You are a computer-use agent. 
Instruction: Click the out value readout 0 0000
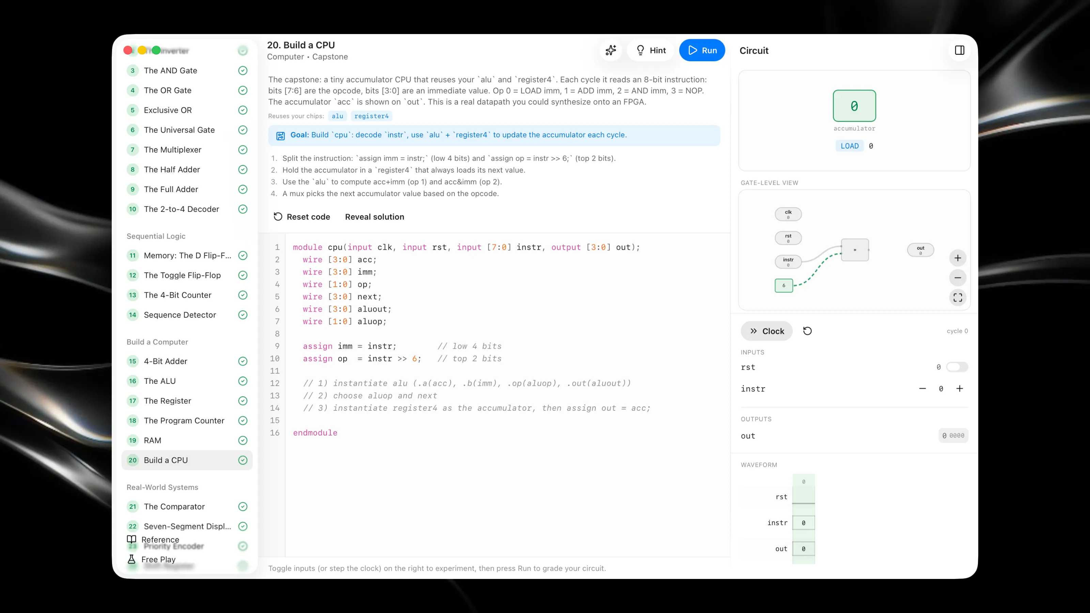pyautogui.click(x=953, y=435)
